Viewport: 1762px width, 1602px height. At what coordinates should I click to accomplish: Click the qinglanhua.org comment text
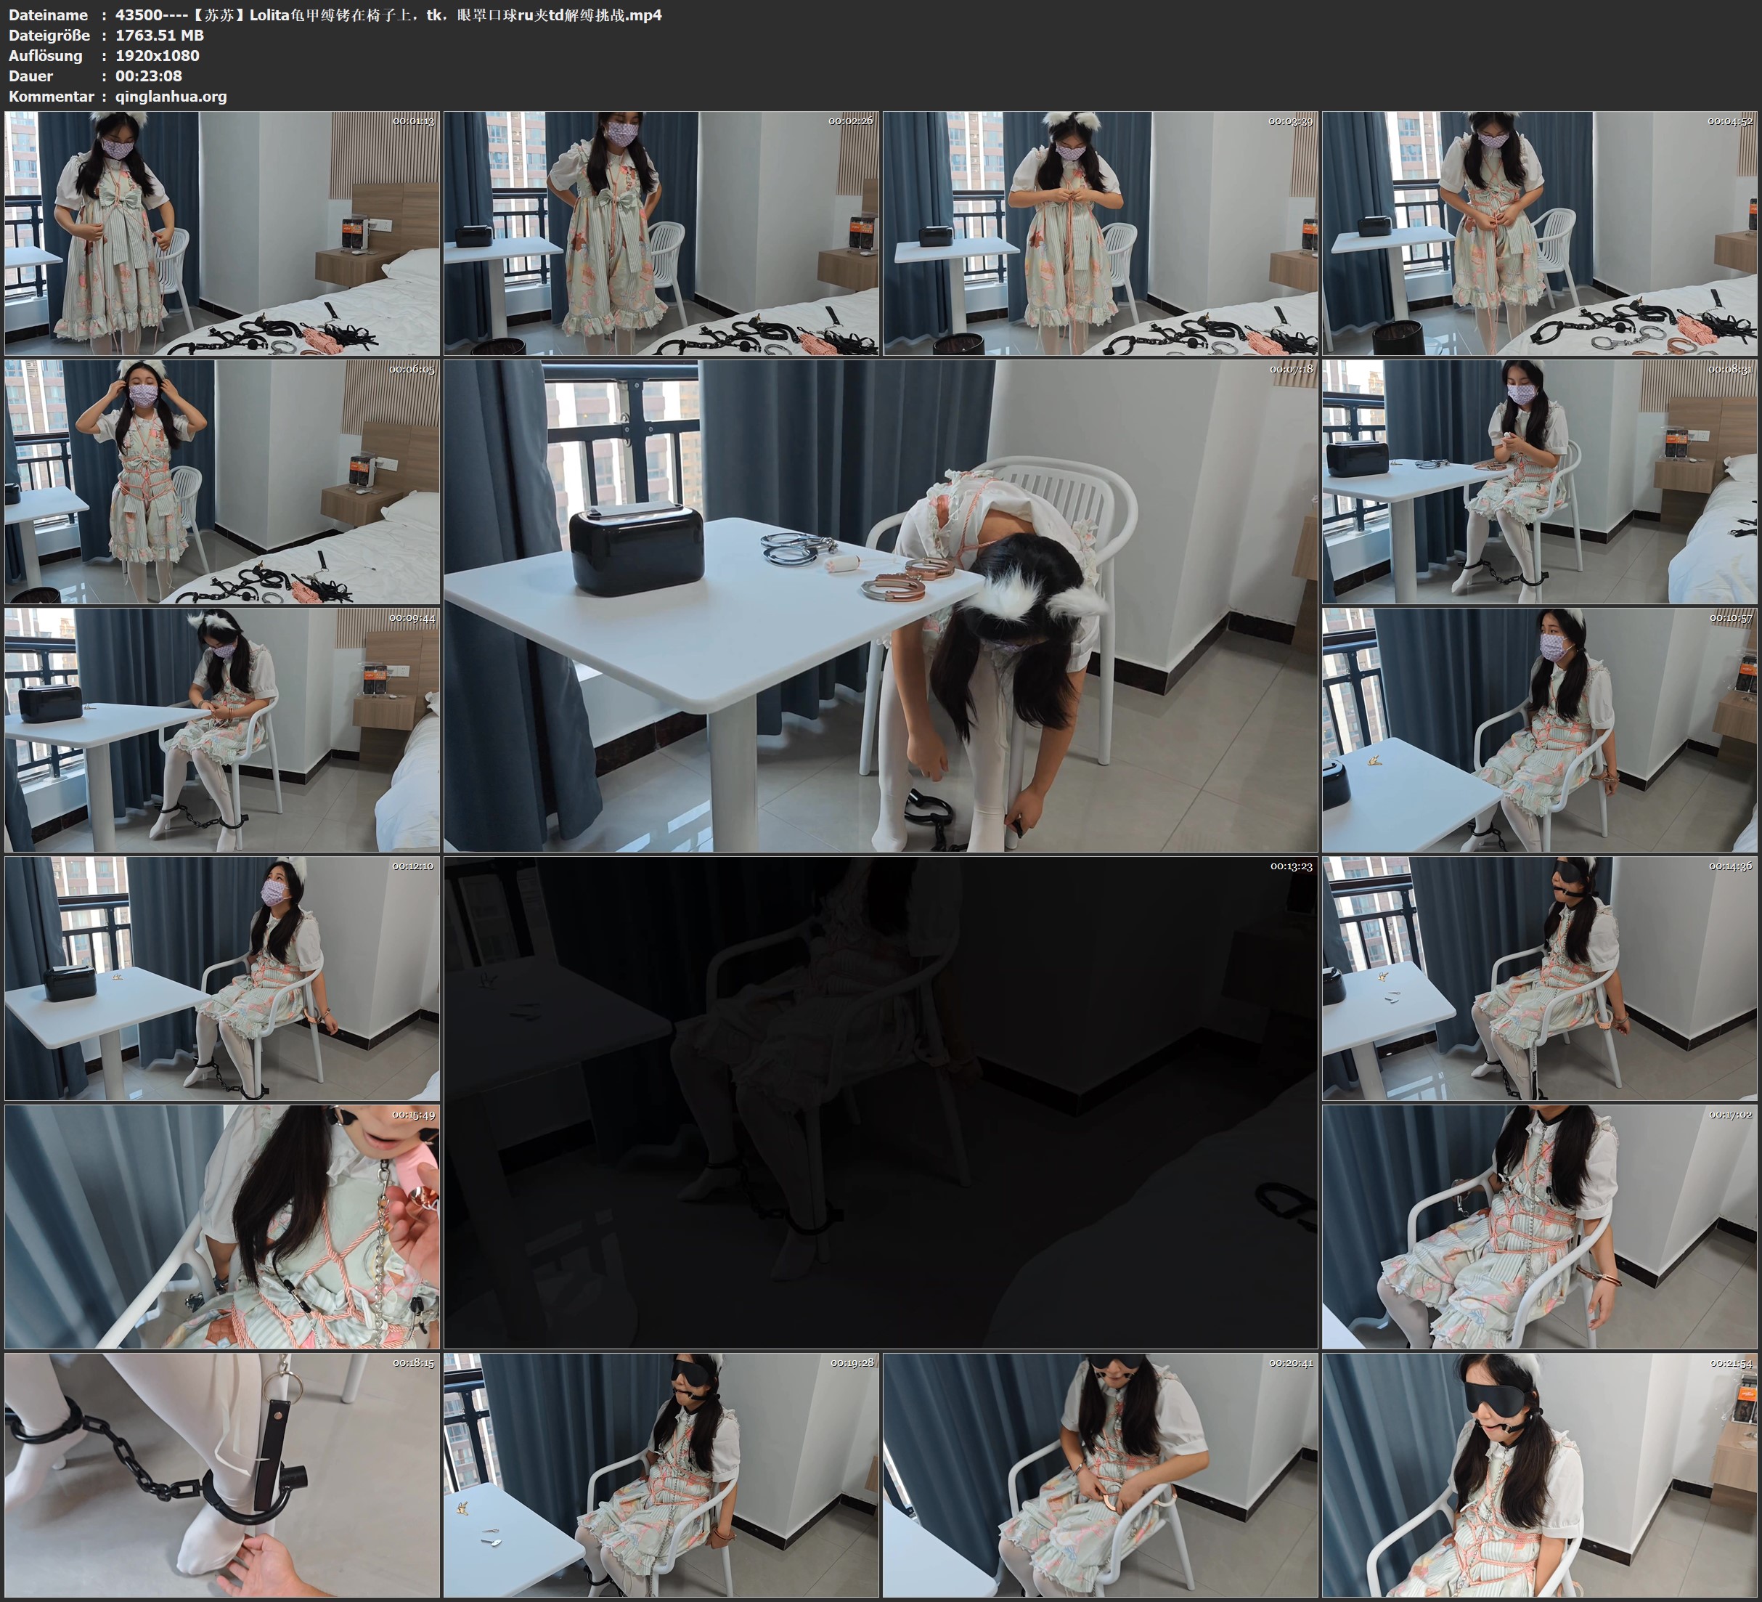click(171, 96)
